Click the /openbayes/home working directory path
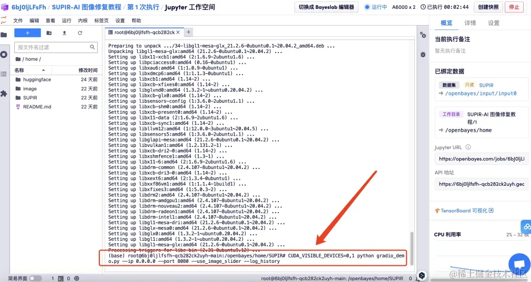This screenshot has height=282, width=531. [x=469, y=130]
